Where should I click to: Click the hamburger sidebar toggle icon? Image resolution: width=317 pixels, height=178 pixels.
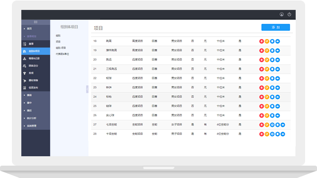point(36,22)
